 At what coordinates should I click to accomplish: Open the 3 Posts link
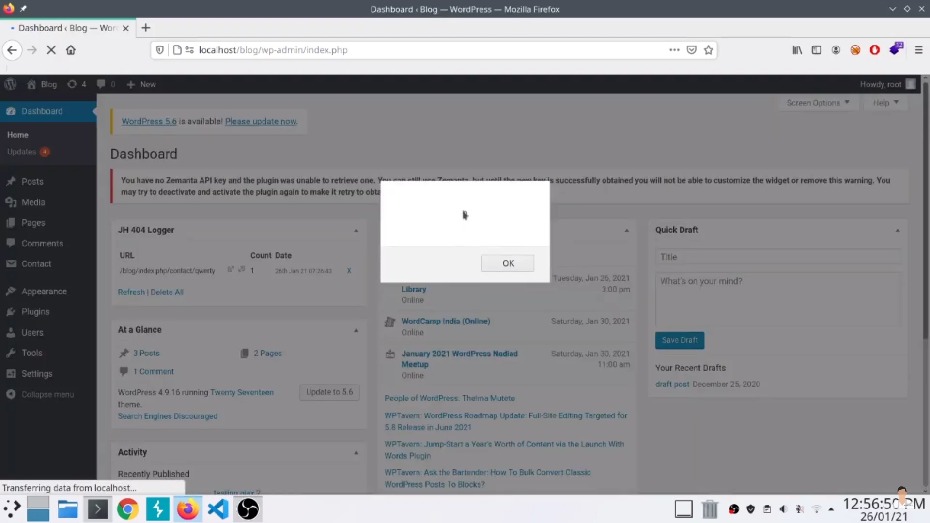tap(146, 353)
